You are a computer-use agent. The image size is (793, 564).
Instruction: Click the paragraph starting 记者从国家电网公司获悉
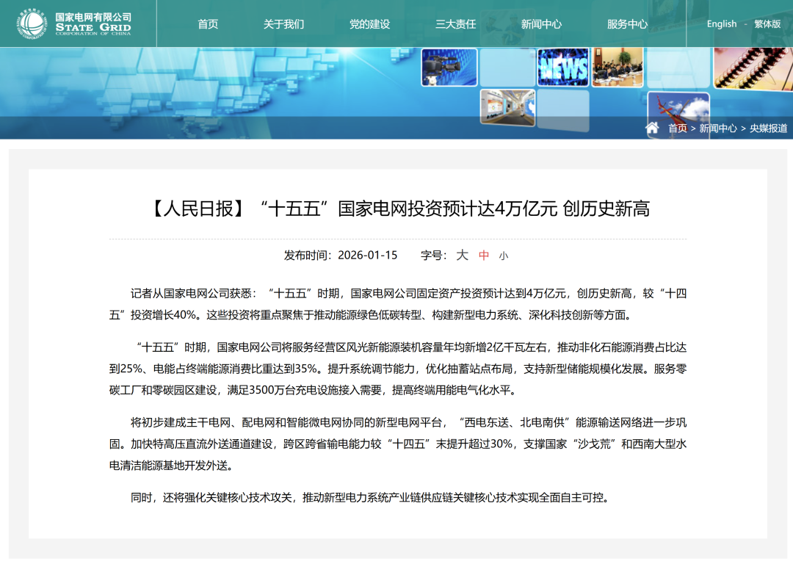click(x=397, y=304)
